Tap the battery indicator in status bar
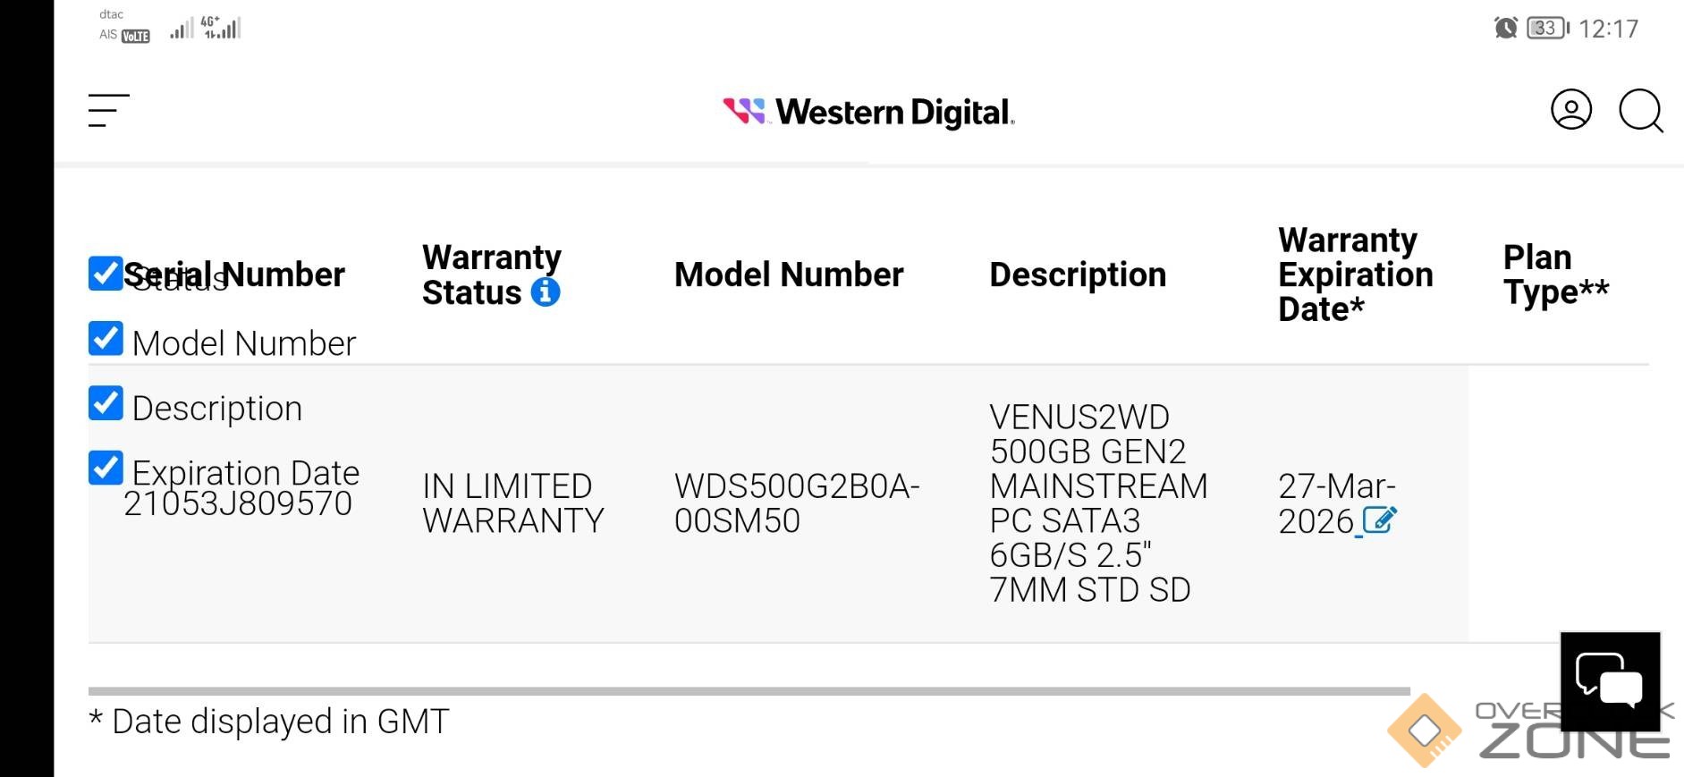 1547,29
